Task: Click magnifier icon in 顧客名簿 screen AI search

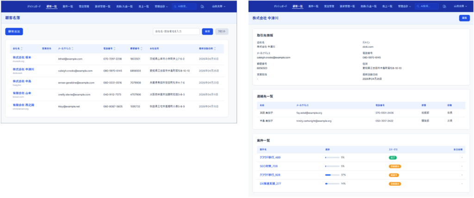Action: click(175, 6)
